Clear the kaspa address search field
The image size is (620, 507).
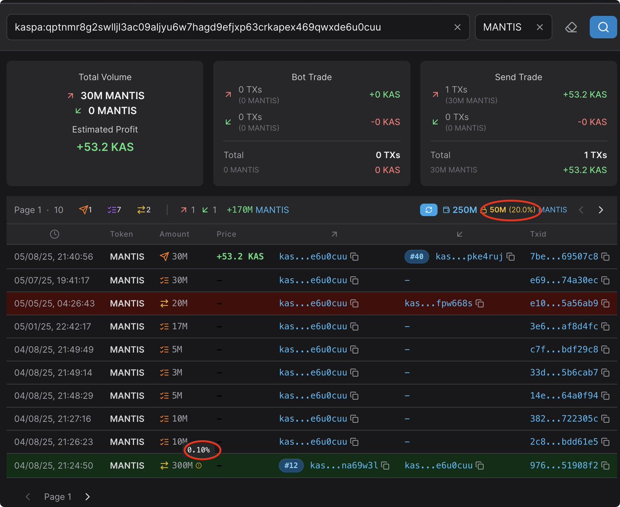pyautogui.click(x=457, y=27)
